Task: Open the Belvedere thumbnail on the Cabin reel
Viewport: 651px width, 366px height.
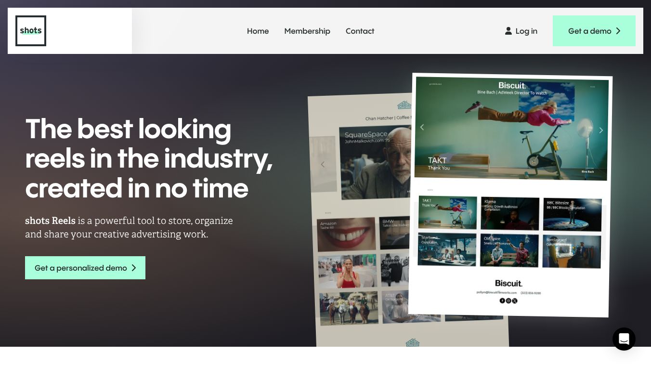Action: (x=395, y=270)
